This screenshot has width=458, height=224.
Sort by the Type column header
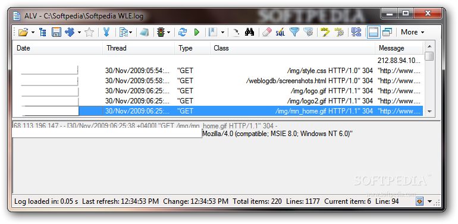(x=193, y=48)
